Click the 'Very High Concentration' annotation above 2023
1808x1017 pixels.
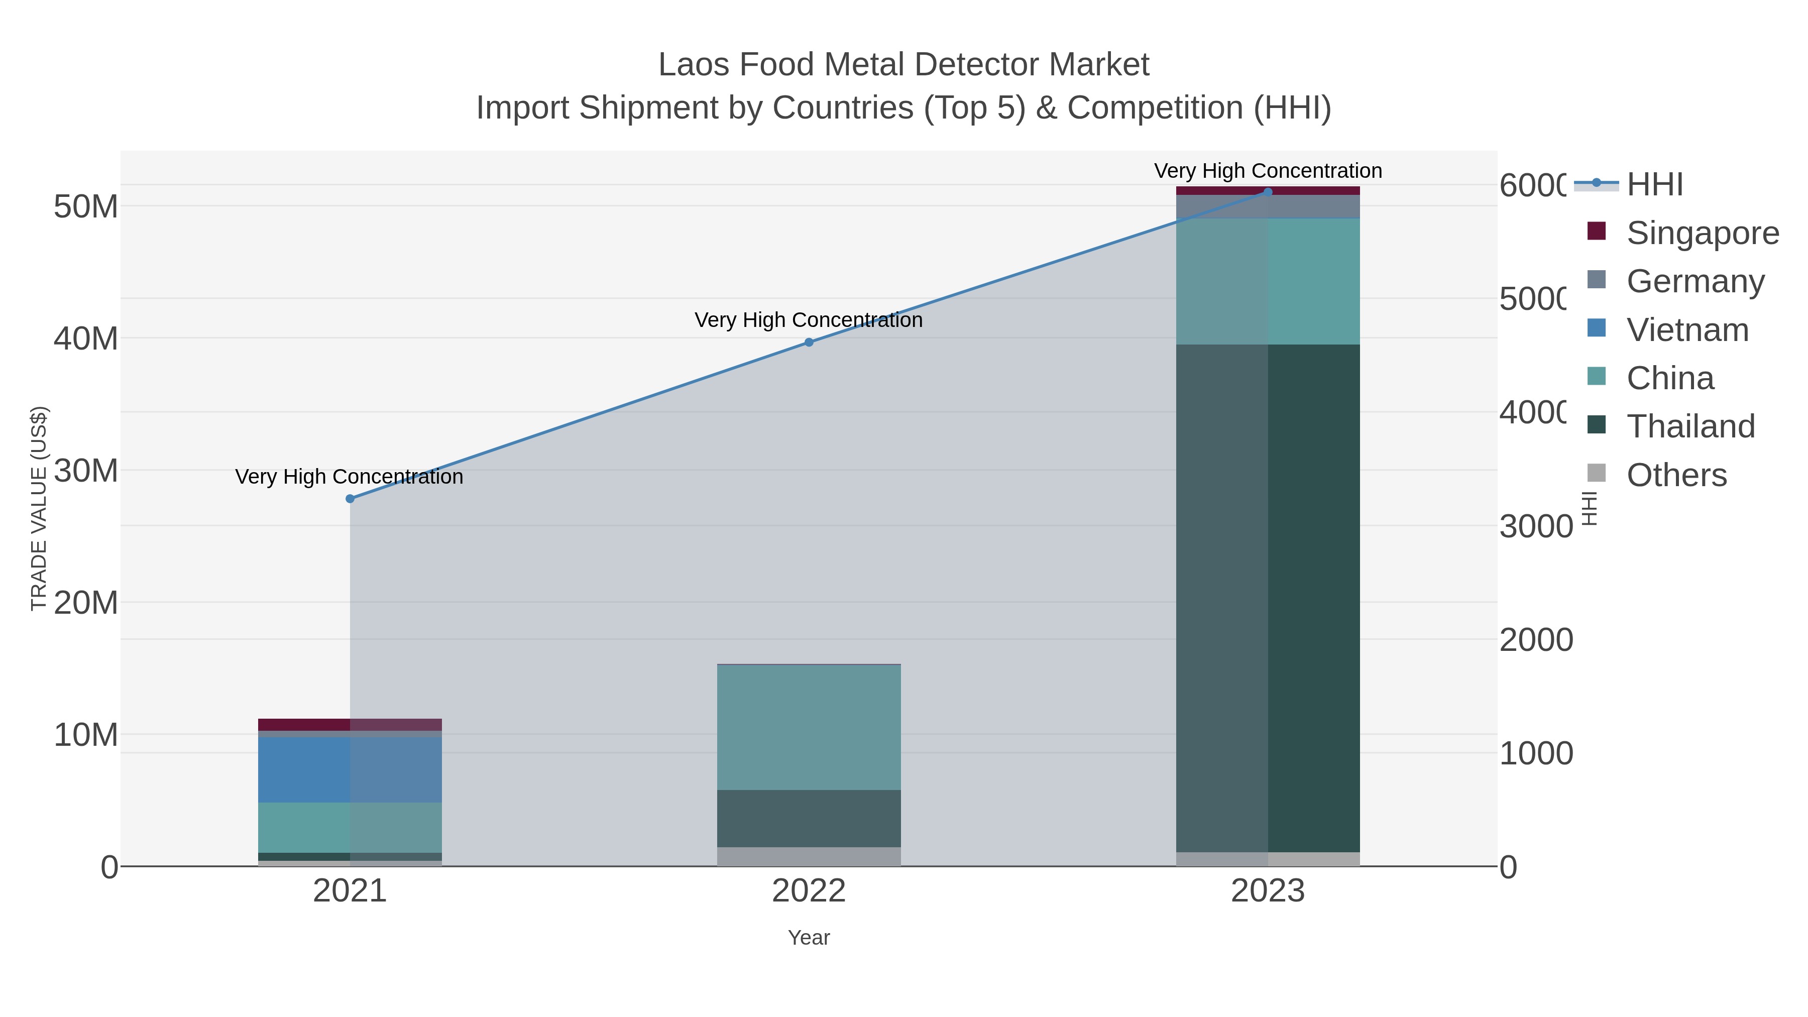tap(1268, 171)
